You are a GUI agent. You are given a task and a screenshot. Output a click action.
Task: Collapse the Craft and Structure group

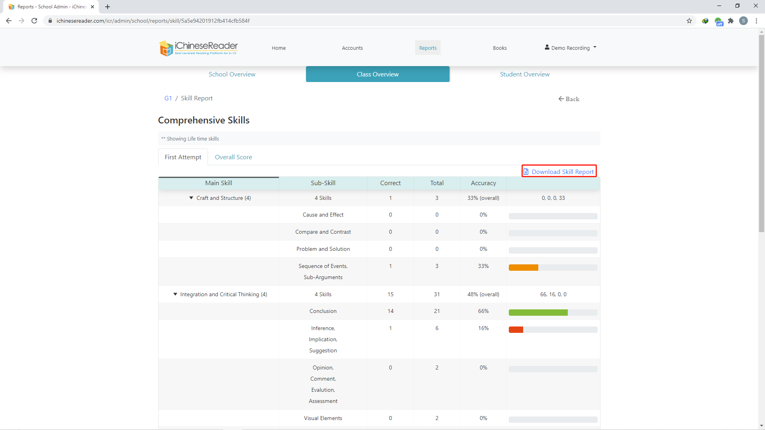click(x=191, y=198)
